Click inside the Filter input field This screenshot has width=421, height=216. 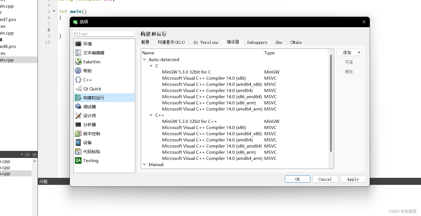pyautogui.click(x=104, y=34)
